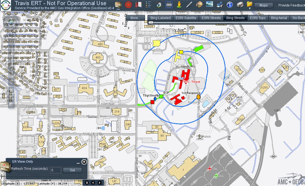Open the pencil draw tool
Screen dimensions: 305x186
coord(189,5)
